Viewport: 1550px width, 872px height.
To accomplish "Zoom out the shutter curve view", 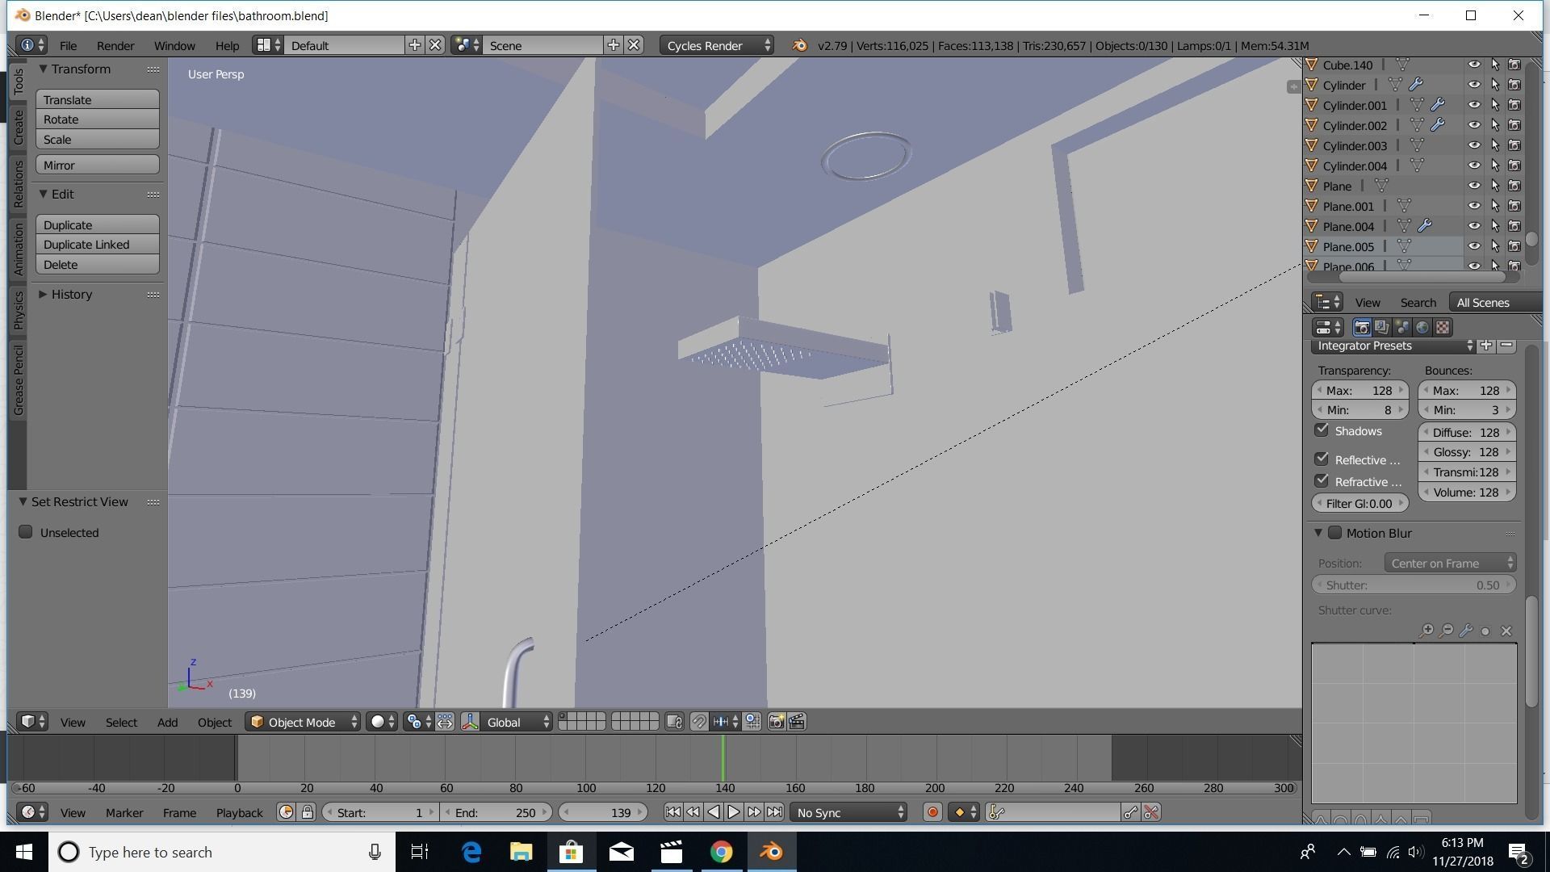I will (1447, 631).
